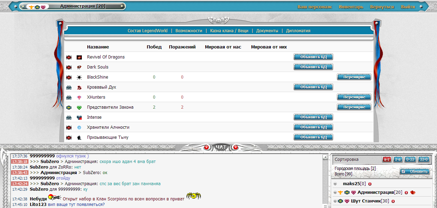
Task: Declare war on Призывающие Тьму
Action: [314, 137]
